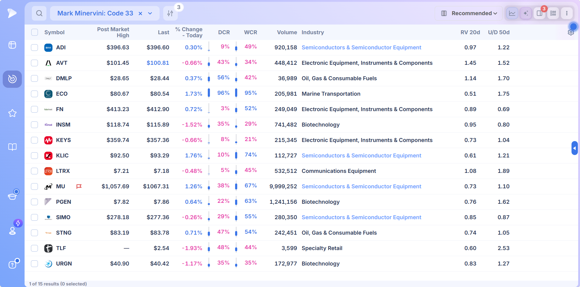Screen dimensions: 580x287
Task: Open KLIC's Semiconductors industry link
Action: click(x=361, y=156)
